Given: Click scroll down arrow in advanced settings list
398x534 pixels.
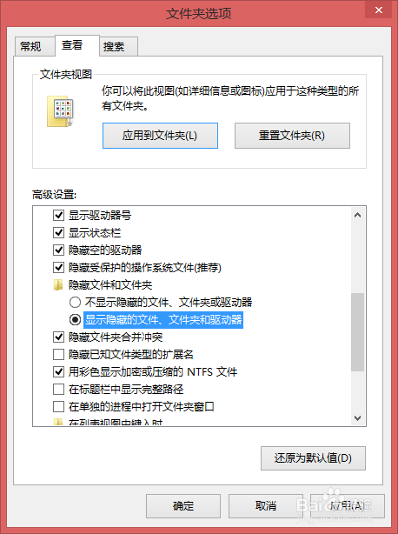Looking at the screenshot, I should pyautogui.click(x=357, y=417).
